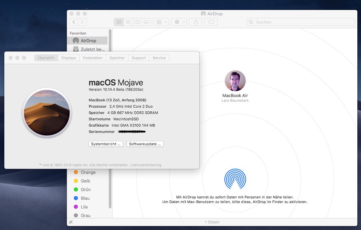Go back in the Finder window
Screen dimensions: 361x230
pyautogui.click(x=74, y=22)
